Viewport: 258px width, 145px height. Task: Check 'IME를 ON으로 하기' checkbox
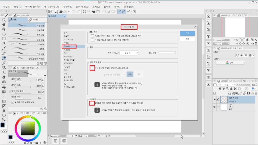pyautogui.click(x=92, y=36)
